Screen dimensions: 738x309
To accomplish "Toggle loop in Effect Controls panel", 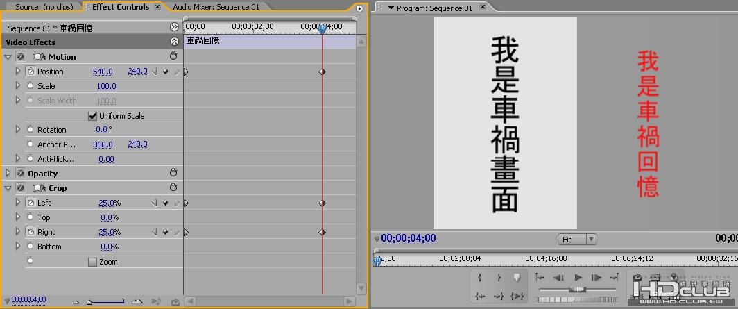I will tap(175, 301).
